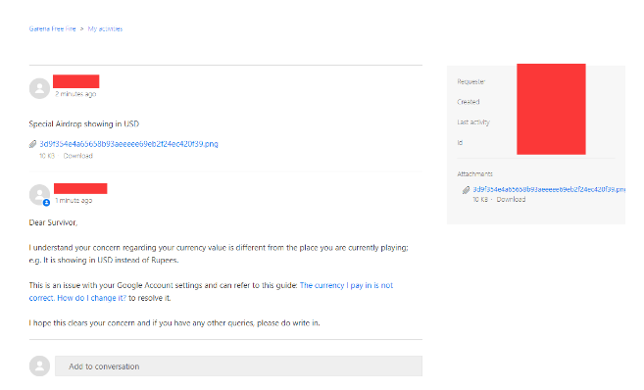Click the Attachments heading in the sidebar
Viewport: 644px width, 390px height.
[x=474, y=174]
